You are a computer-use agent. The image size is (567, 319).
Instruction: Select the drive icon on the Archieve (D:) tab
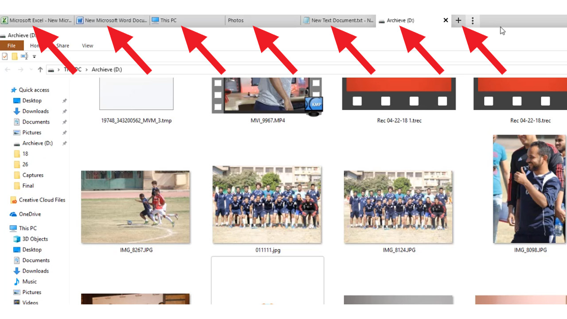coord(382,20)
